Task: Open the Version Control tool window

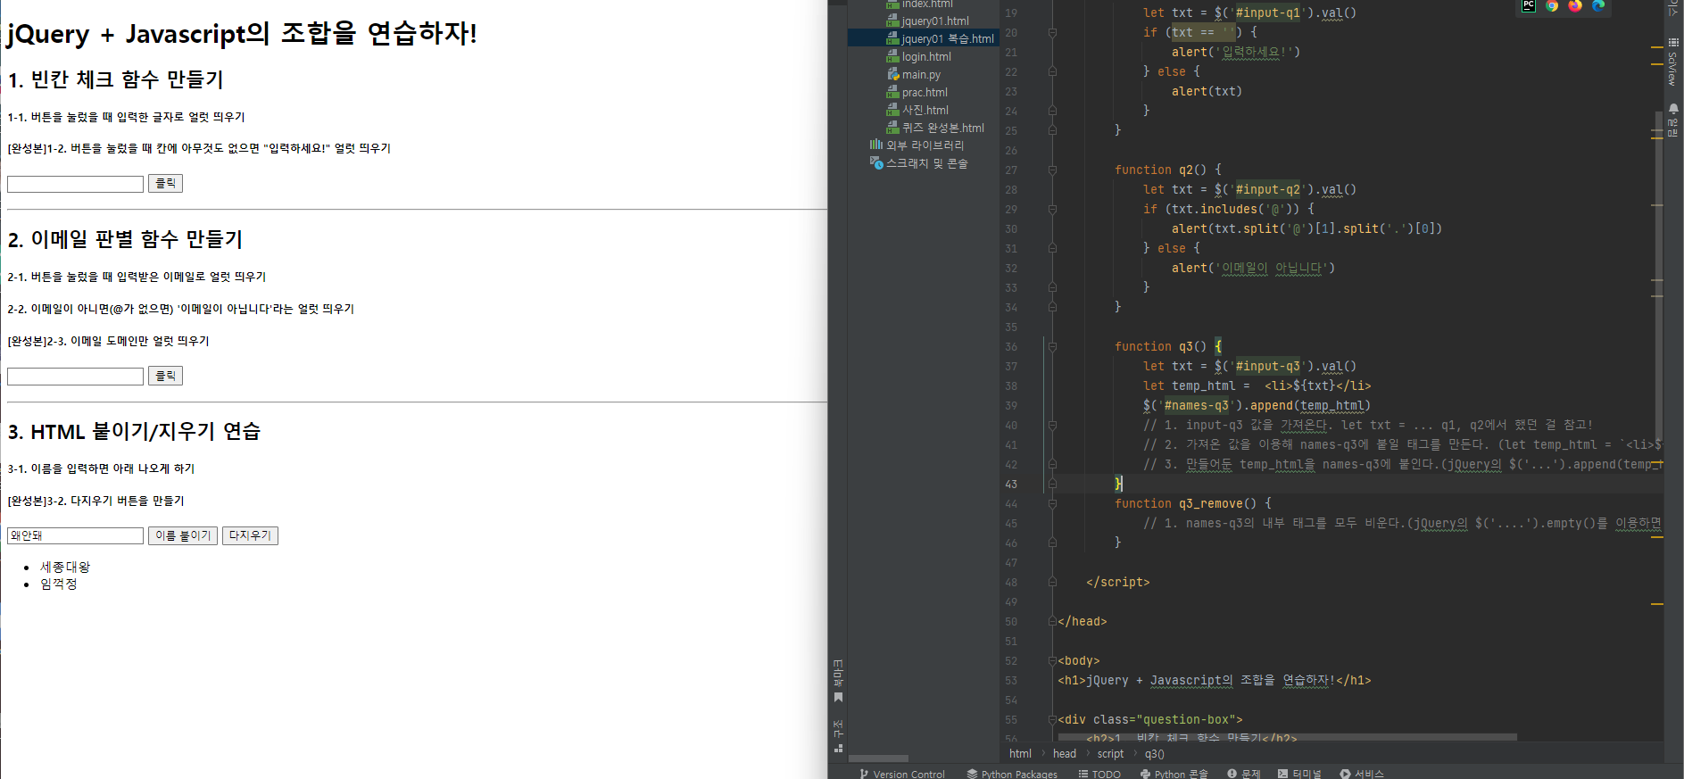Action: coord(902,774)
